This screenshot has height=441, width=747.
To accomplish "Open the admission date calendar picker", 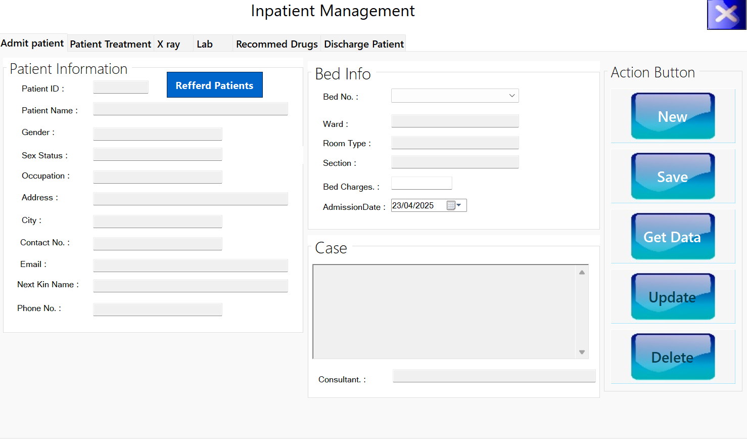I will (454, 205).
